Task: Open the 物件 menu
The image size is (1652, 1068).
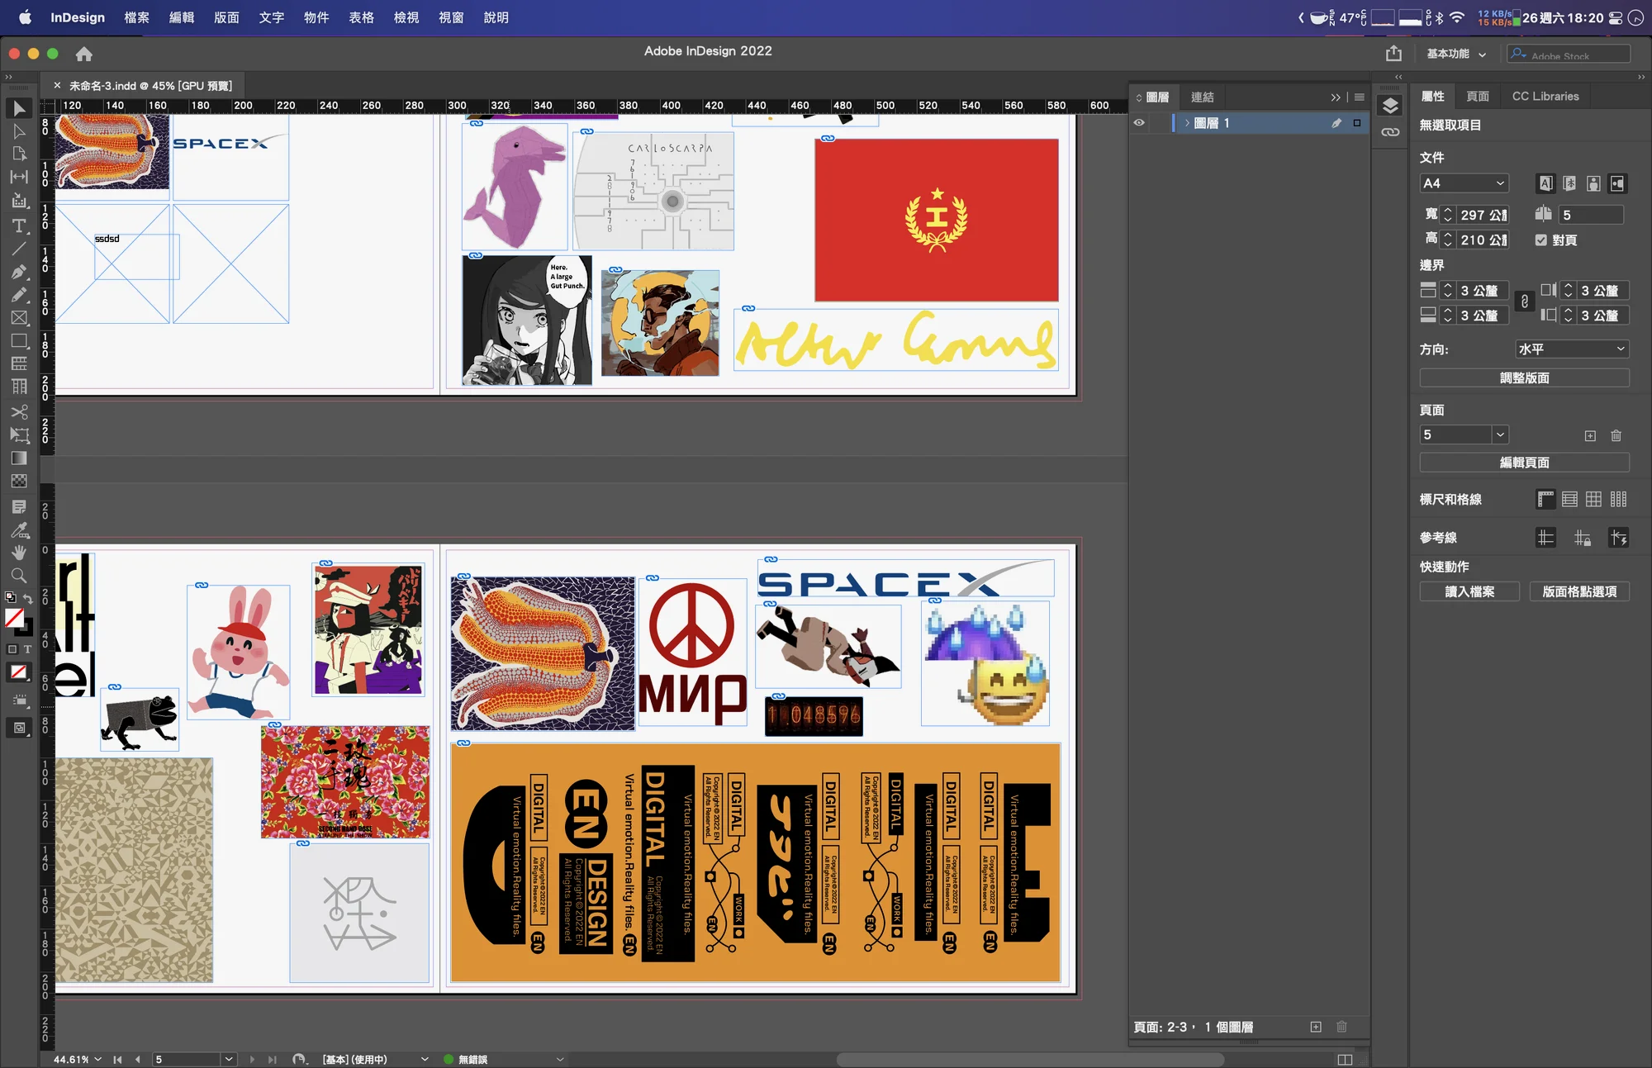Action: tap(316, 17)
